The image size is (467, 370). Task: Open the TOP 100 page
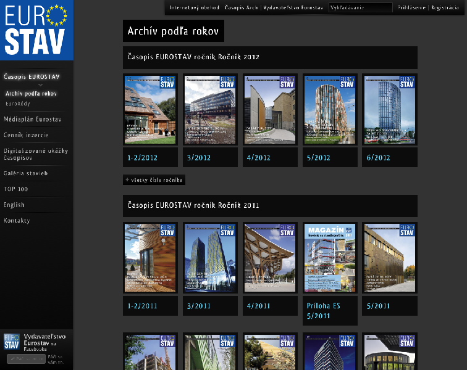16,189
